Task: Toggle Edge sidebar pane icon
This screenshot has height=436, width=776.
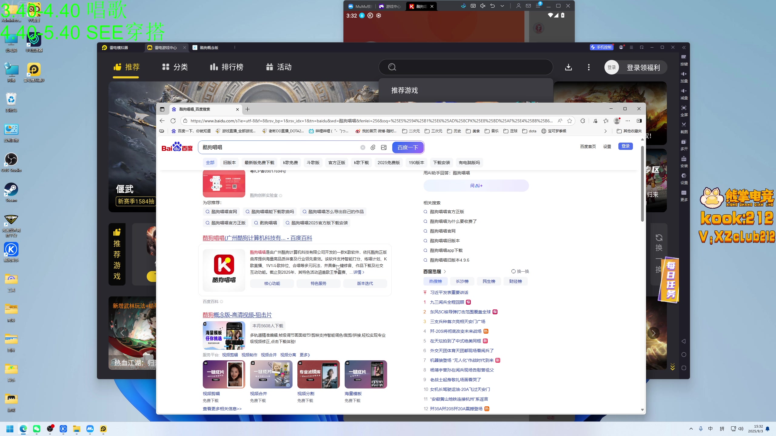Action: (639, 121)
